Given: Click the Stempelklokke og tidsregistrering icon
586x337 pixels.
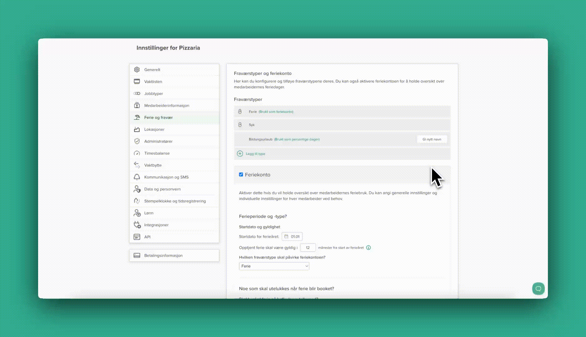Looking at the screenshot, I should (x=137, y=201).
